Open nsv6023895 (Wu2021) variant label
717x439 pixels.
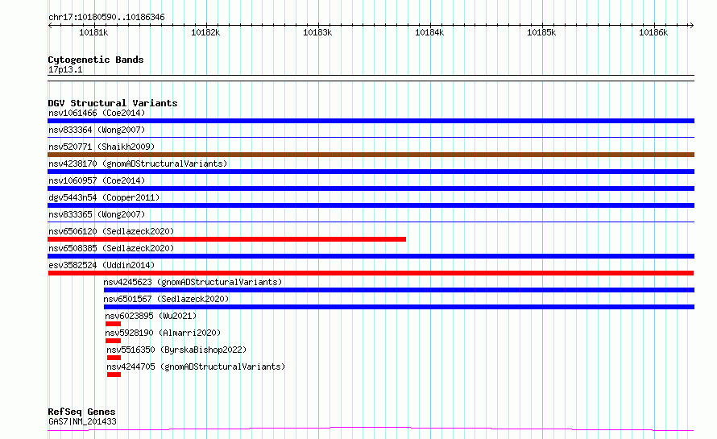[x=151, y=316]
